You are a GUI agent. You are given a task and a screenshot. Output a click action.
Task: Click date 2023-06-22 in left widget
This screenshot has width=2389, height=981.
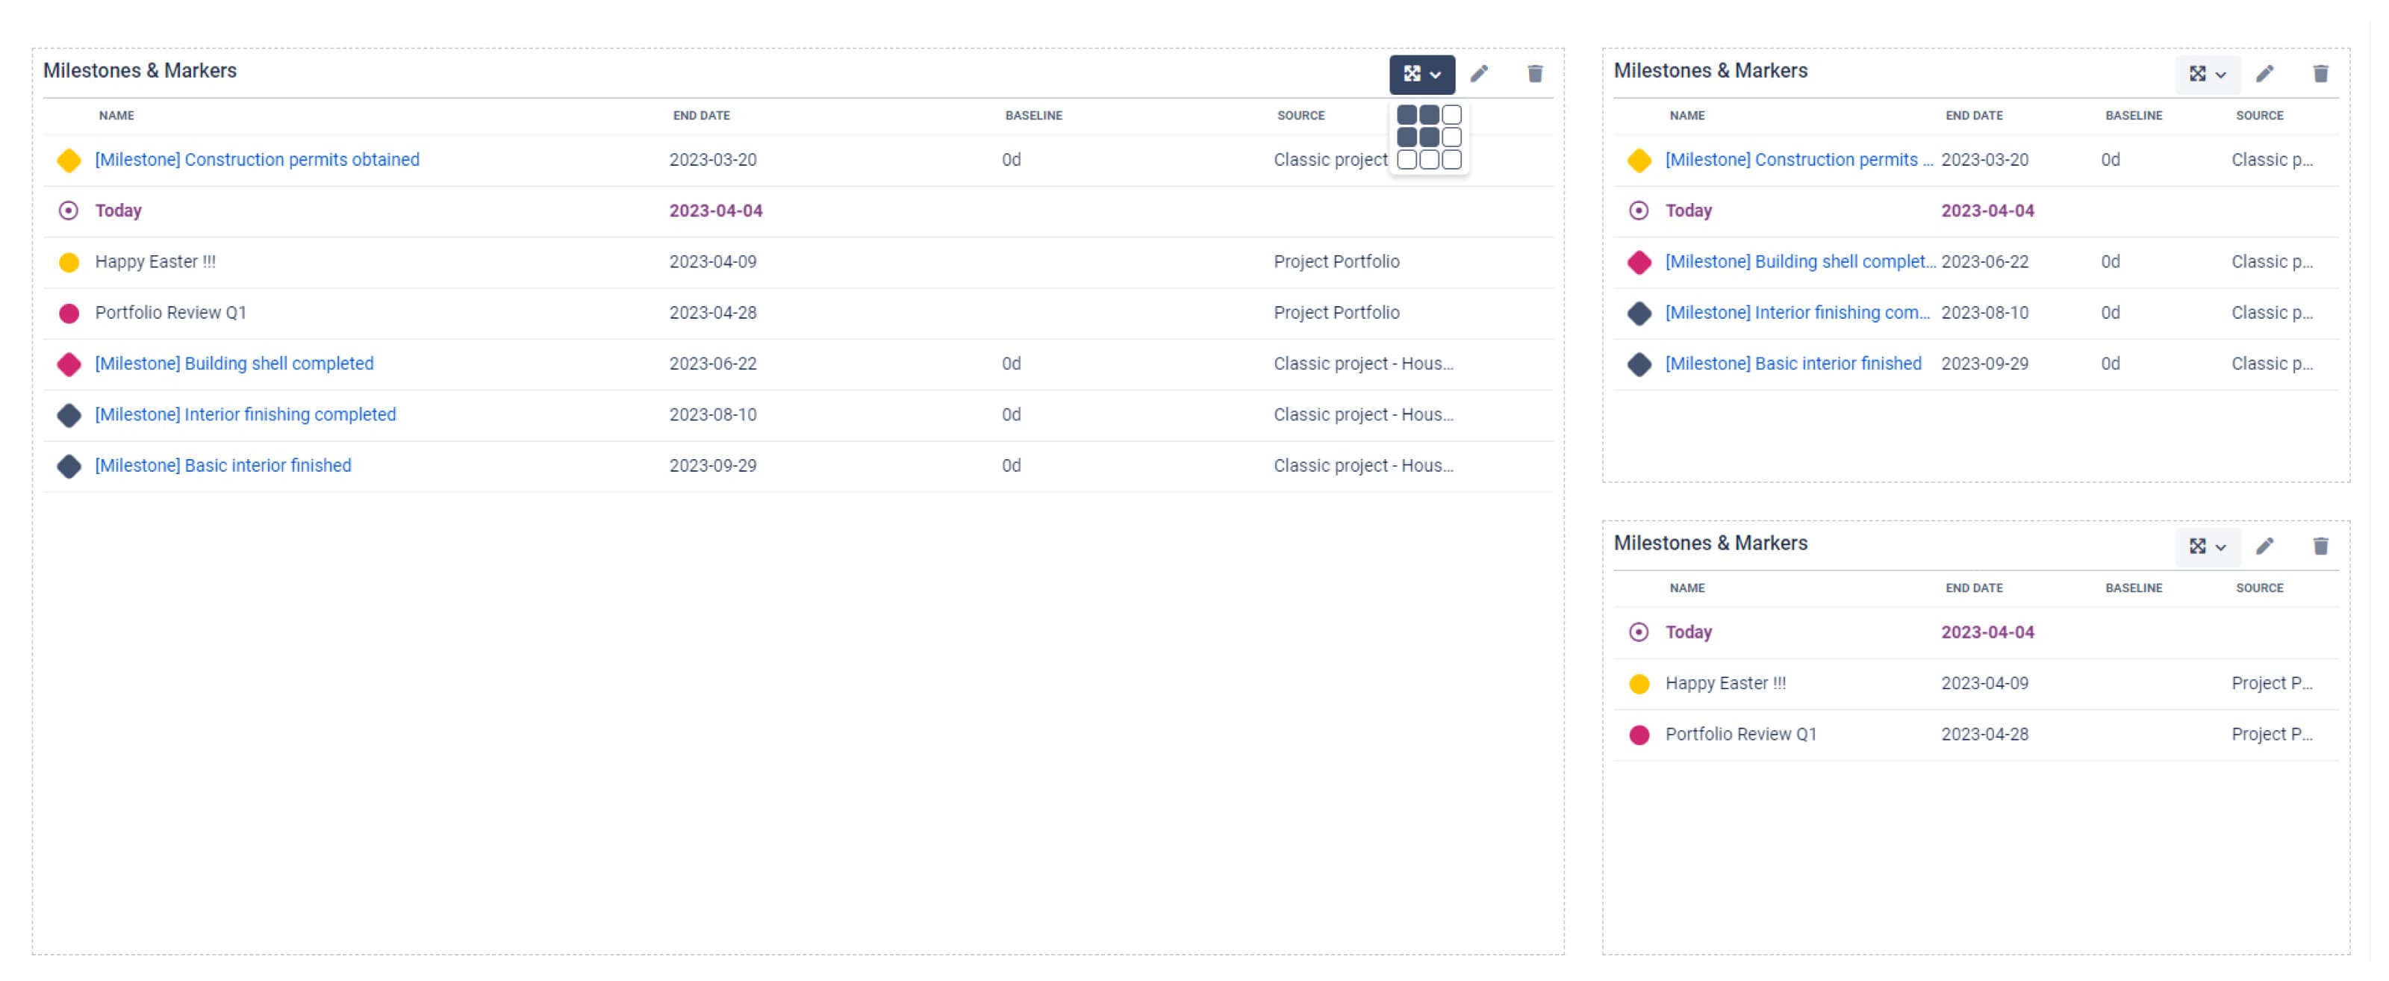[712, 364]
